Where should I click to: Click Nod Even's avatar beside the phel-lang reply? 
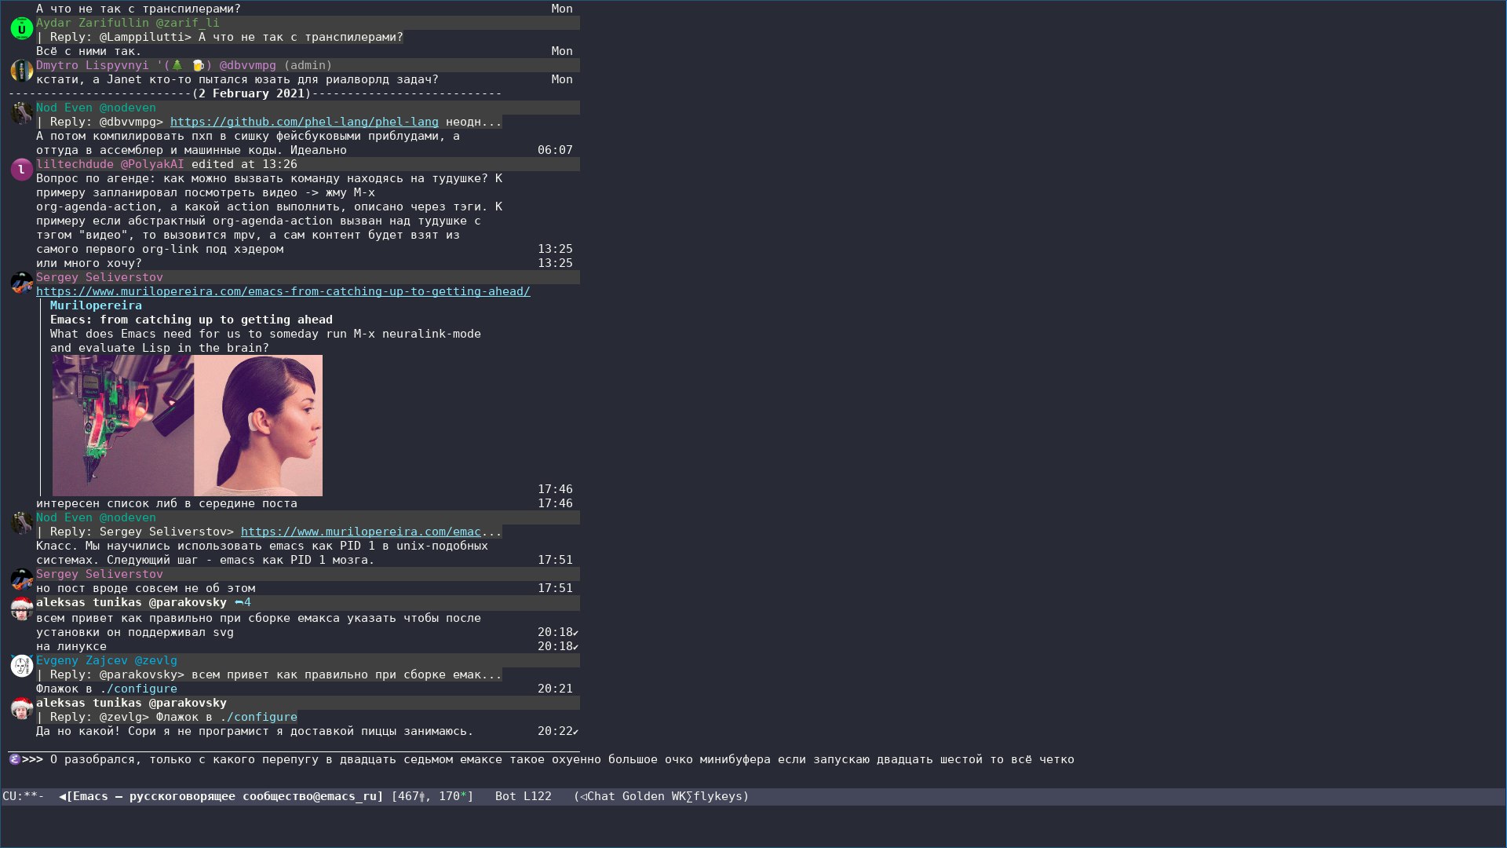click(22, 113)
